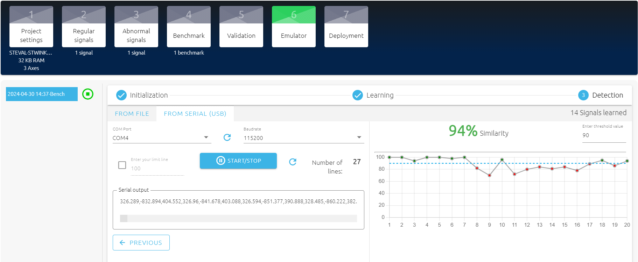Enable the limit line checkbox
The height and width of the screenshot is (262, 638).
pos(122,165)
